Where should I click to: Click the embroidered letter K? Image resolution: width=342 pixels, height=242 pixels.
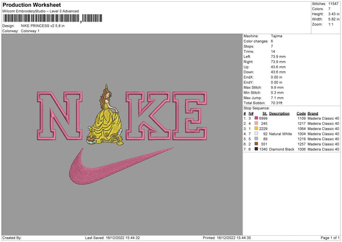[148, 116]
